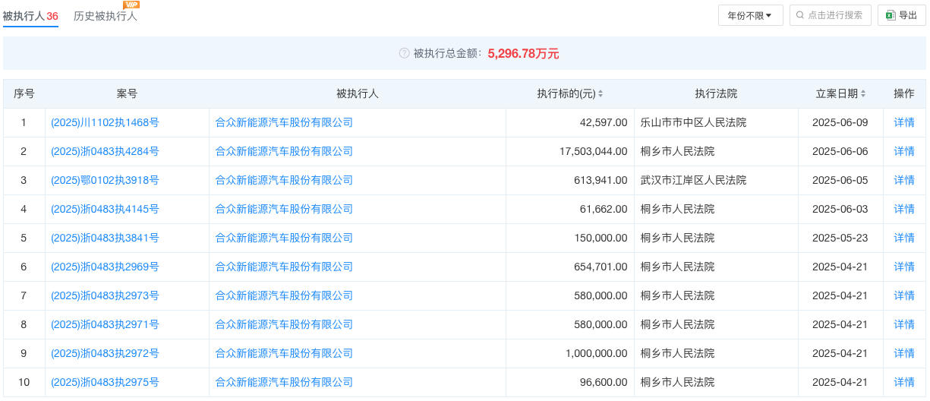Image resolution: width=930 pixels, height=401 pixels.
Task: Click court name 武汉市江岸区人民法院
Action: (x=693, y=180)
